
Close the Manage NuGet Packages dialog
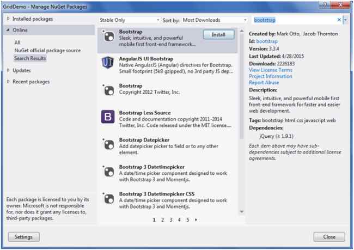point(329,237)
